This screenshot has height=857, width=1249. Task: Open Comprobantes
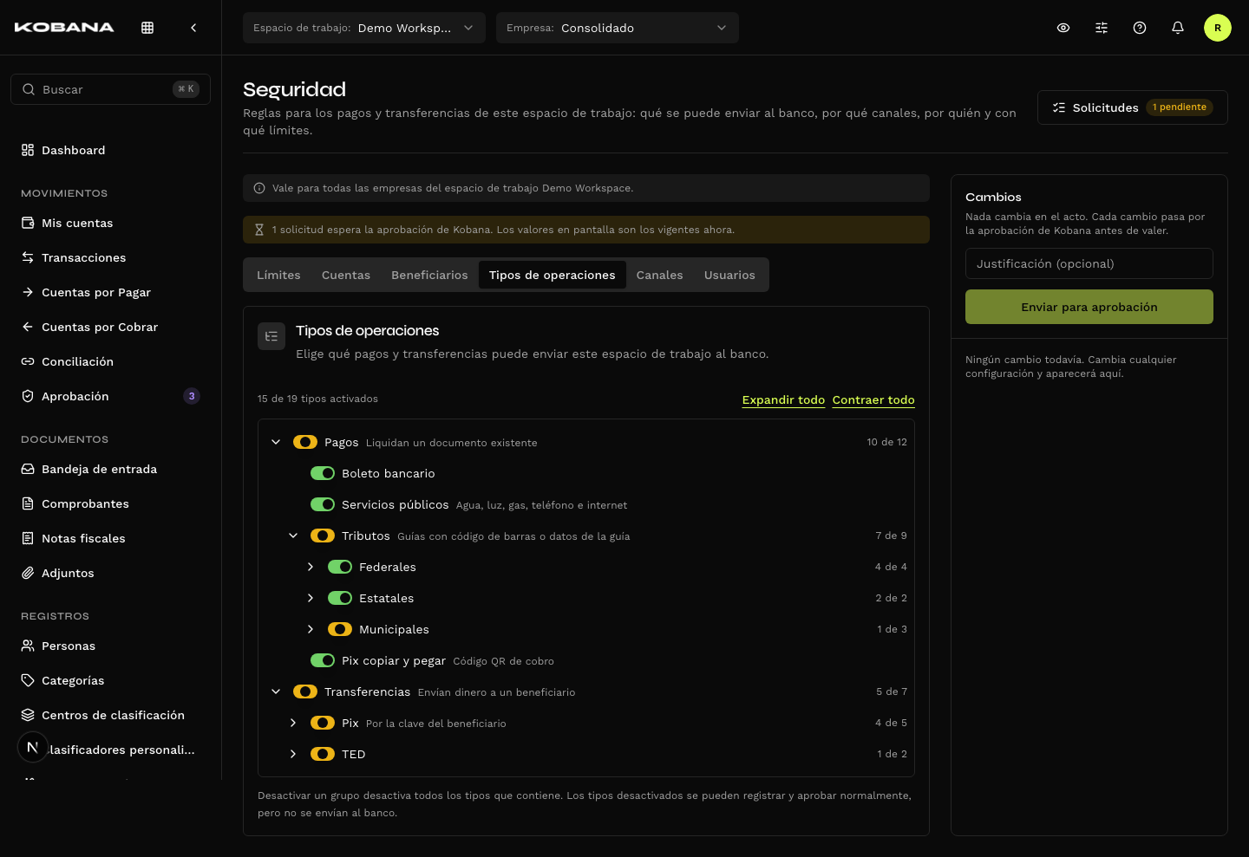pyautogui.click(x=110, y=503)
